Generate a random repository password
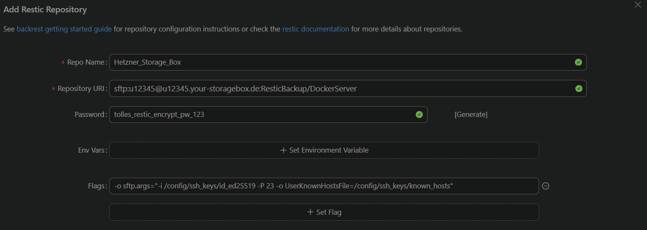Screen dimensions: 647x230 coord(471,114)
